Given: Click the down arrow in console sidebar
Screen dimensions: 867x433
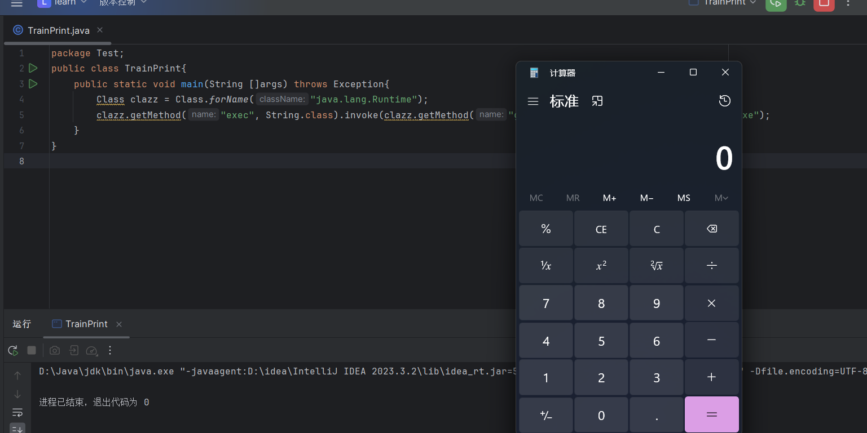Looking at the screenshot, I should (x=17, y=394).
